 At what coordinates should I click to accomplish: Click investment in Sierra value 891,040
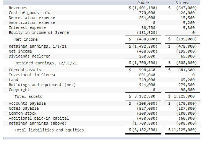(x=147, y=75)
